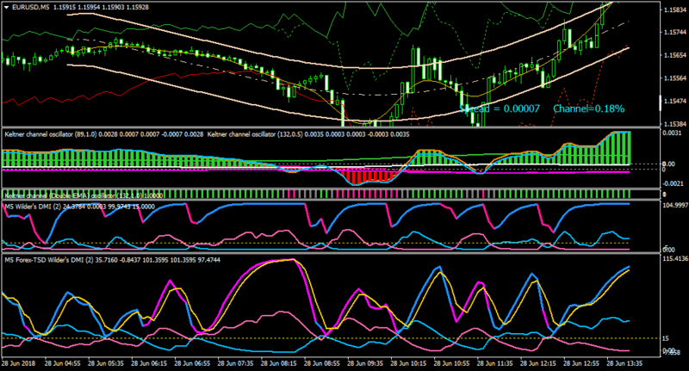Click price level 1.15564 on the axis
Image resolution: width=689 pixels, height=371 pixels.
[676, 78]
